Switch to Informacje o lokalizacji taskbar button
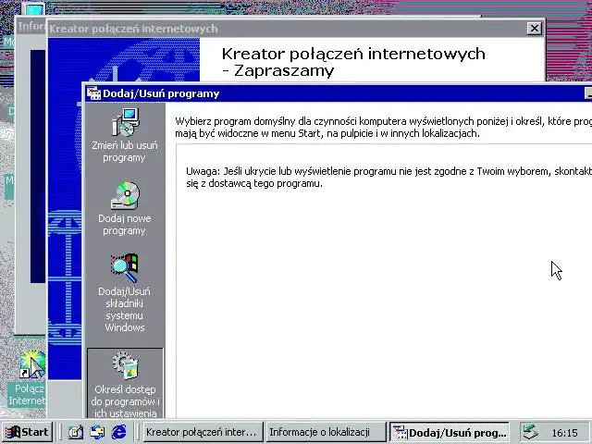Screen dimensions: 592x444 click(326, 432)
